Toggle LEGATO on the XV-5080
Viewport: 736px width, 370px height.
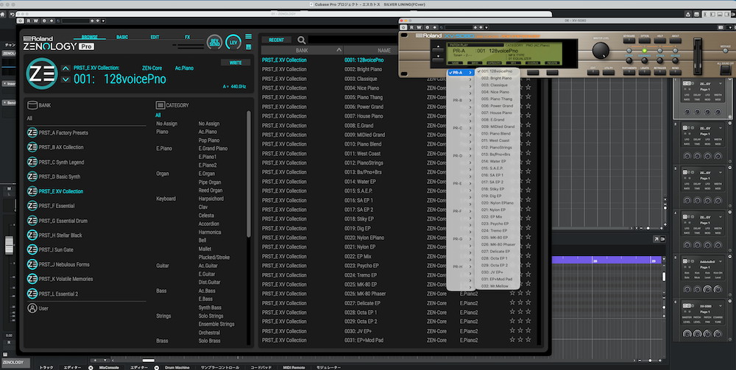pyautogui.click(x=645, y=72)
